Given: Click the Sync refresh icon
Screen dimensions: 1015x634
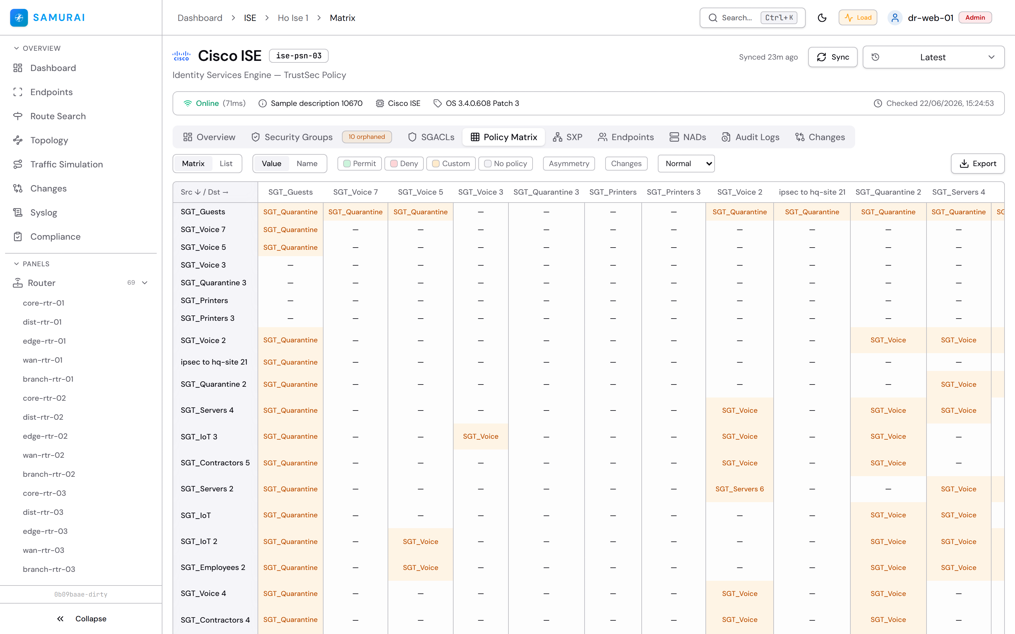Looking at the screenshot, I should click(822, 57).
